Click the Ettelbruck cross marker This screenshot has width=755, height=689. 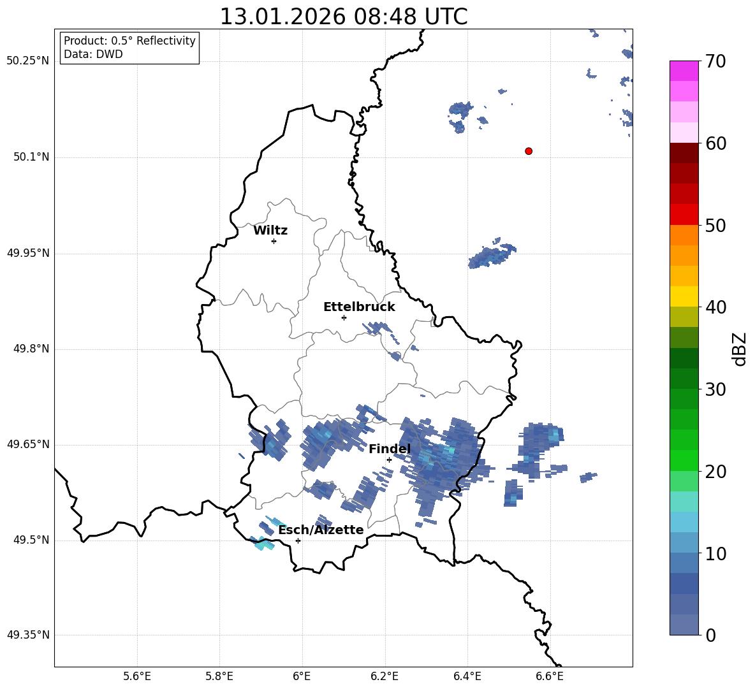344,317
